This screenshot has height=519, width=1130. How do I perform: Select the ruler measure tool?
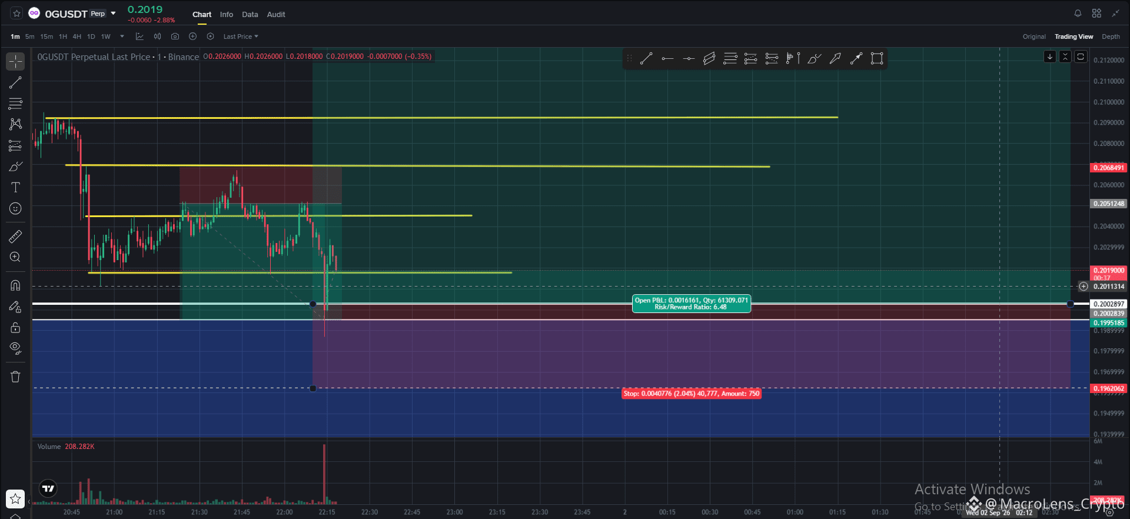coord(15,237)
